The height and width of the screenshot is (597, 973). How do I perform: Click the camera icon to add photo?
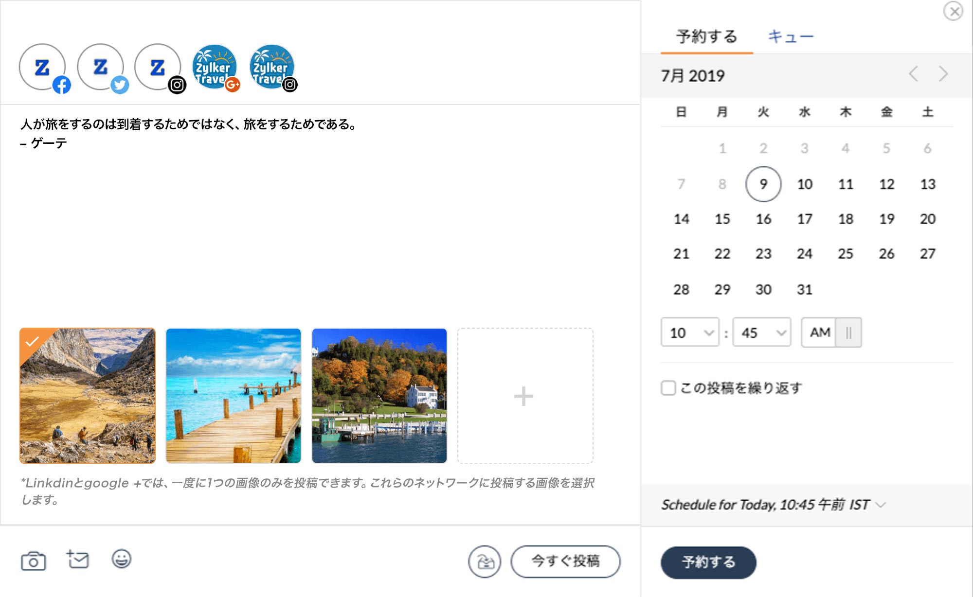33,561
